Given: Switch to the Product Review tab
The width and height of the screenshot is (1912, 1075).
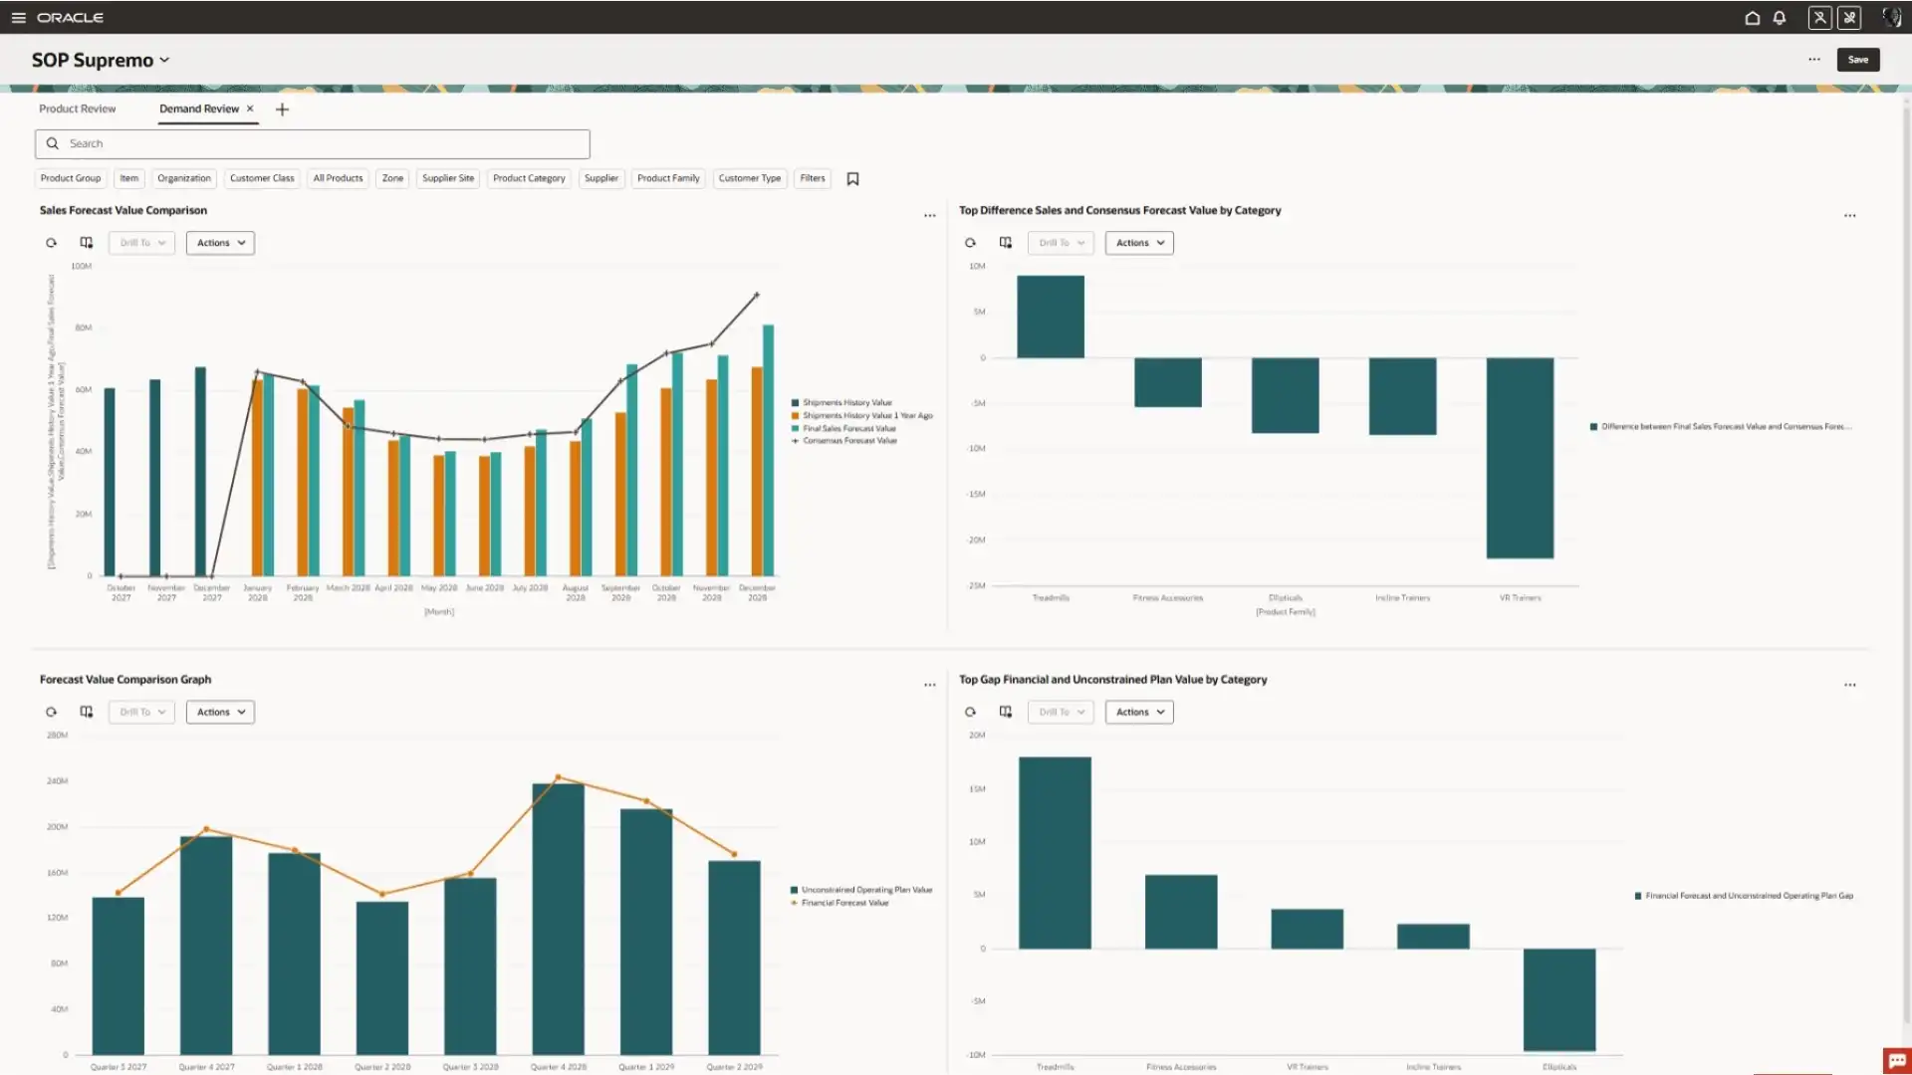Looking at the screenshot, I should click(x=77, y=108).
